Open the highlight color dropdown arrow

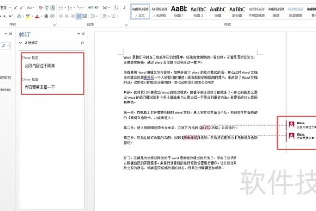point(33,16)
